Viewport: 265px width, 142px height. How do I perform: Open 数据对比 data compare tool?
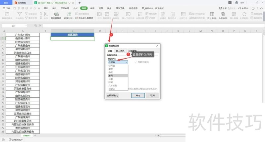[69, 16]
